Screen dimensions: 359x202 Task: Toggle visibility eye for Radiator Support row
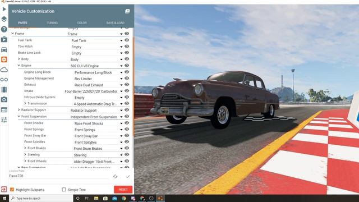click(x=127, y=110)
